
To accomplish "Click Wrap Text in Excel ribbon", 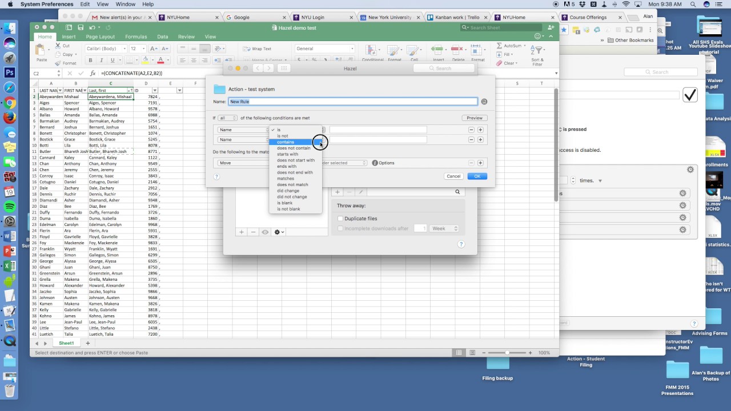I will pos(258,49).
